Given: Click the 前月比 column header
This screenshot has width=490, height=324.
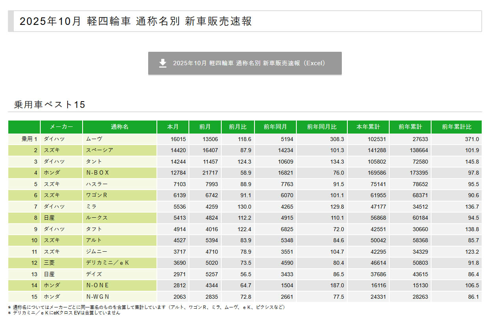Looking at the screenshot, I should [x=237, y=127].
